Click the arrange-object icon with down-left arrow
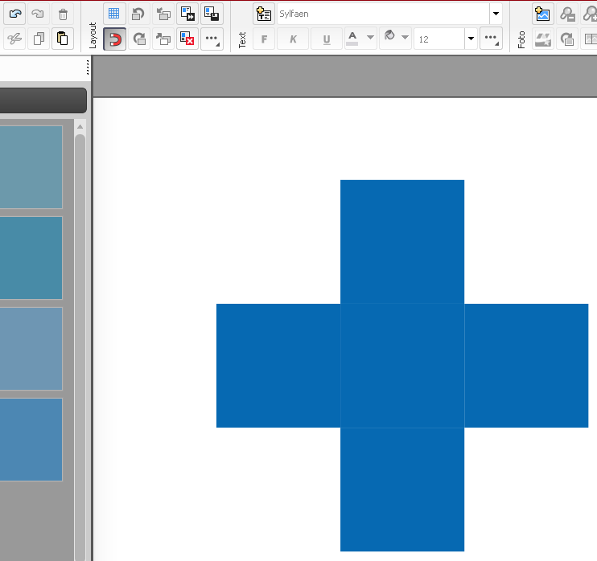The image size is (597, 561). tap(163, 14)
